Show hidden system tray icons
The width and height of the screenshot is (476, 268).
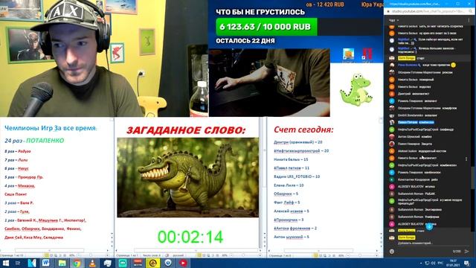click(x=420, y=263)
